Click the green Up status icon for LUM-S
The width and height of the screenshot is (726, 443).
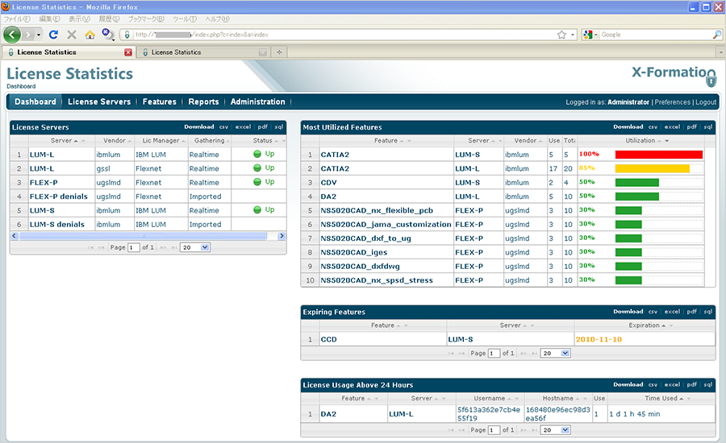(257, 210)
